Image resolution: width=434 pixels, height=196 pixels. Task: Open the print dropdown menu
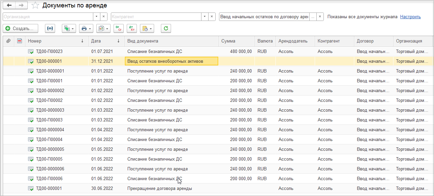pyautogui.click(x=86, y=29)
